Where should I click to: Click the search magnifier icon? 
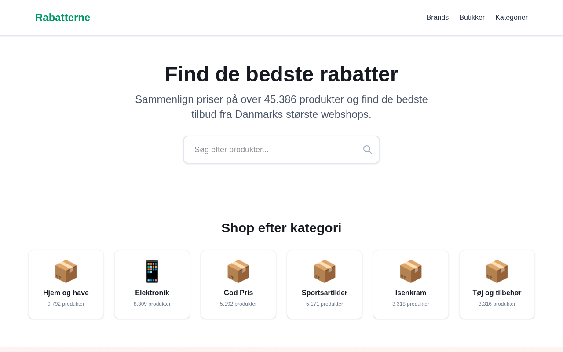click(368, 150)
